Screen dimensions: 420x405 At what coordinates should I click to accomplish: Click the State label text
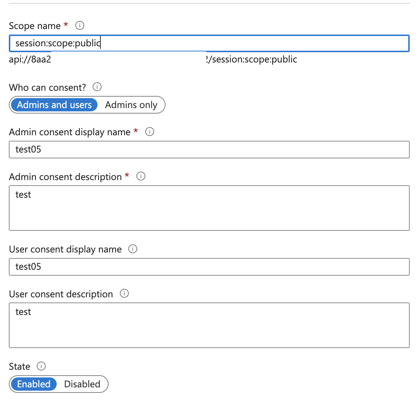19,366
